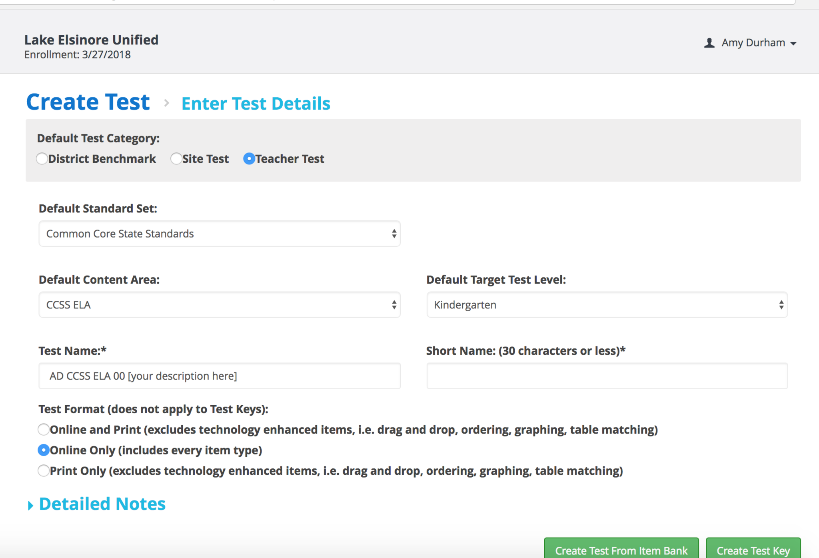Click into the Short Name field
Viewport: 819px width, 558px height.
[x=607, y=376]
